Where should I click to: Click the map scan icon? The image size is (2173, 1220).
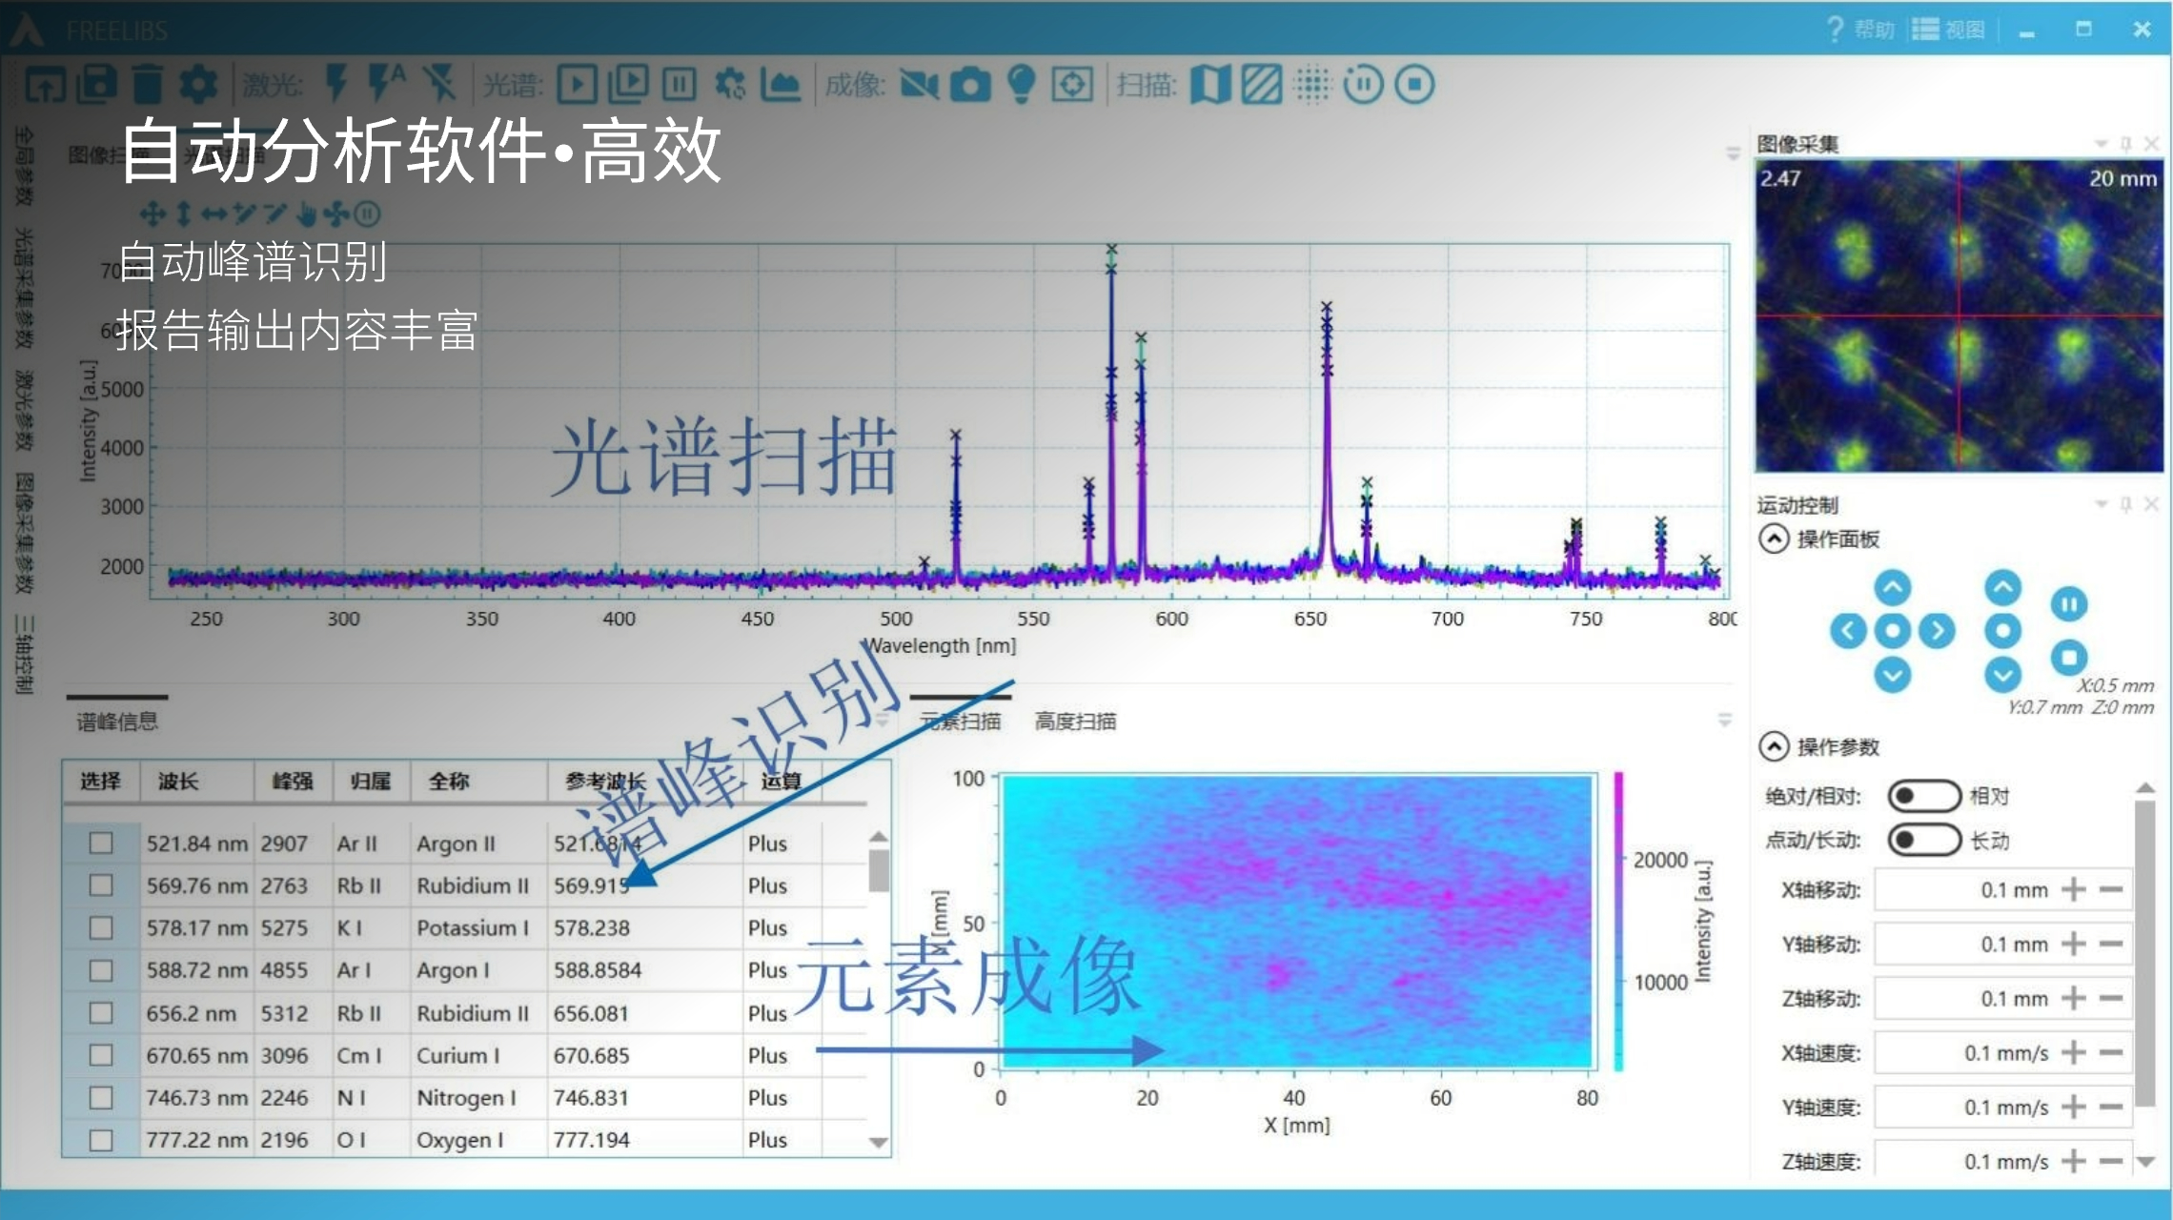1210,85
